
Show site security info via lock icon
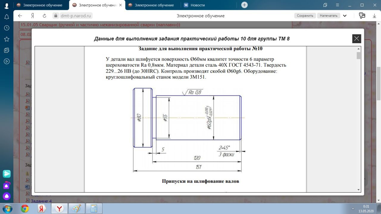pos(55,16)
